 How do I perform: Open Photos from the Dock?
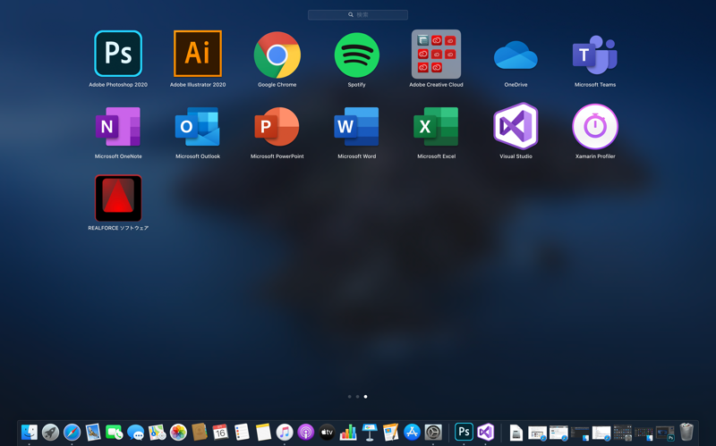tap(178, 432)
